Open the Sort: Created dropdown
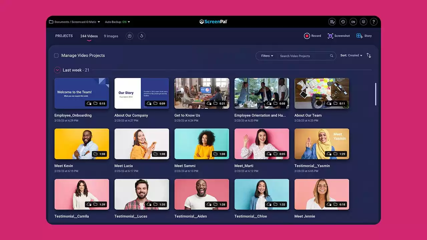 (x=351, y=55)
